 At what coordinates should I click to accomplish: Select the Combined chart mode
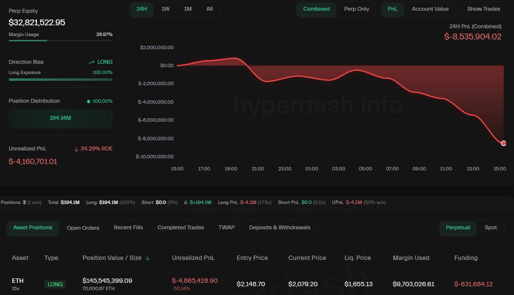316,9
